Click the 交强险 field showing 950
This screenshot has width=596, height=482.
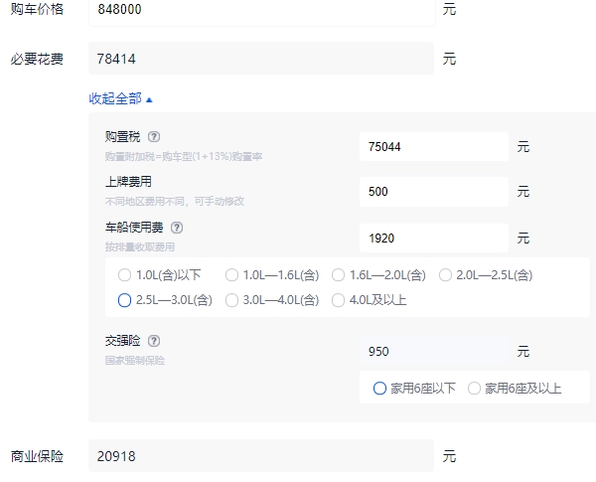(x=434, y=351)
